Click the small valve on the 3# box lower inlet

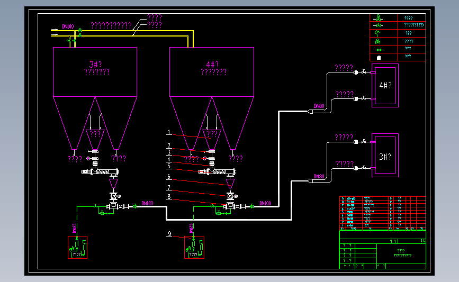coord(364,168)
